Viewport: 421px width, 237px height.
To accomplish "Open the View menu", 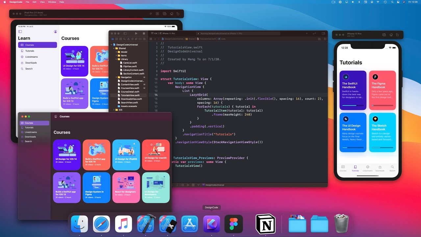I will click(42, 2).
